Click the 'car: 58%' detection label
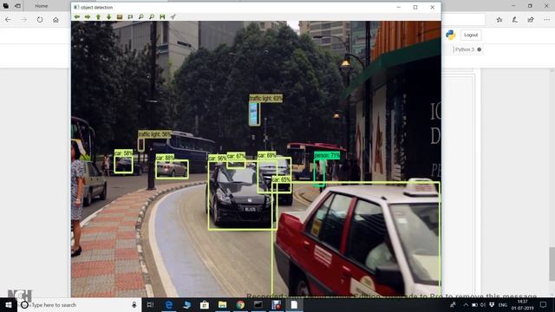Image resolution: width=555 pixels, height=312 pixels. (123, 153)
